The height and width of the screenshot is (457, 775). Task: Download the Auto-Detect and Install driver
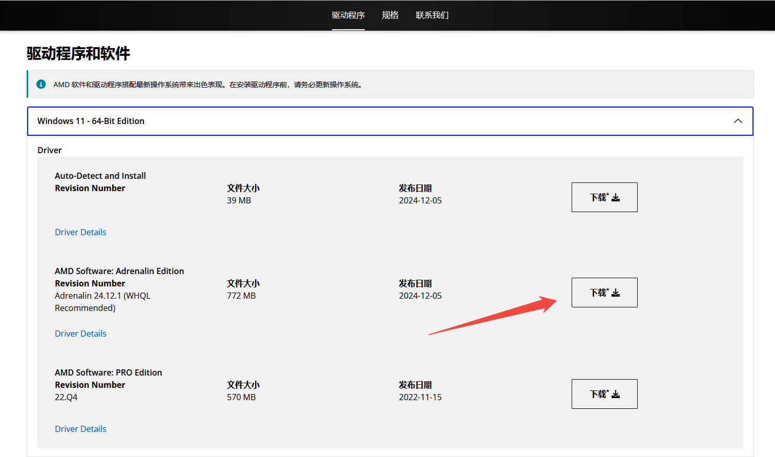click(x=604, y=197)
